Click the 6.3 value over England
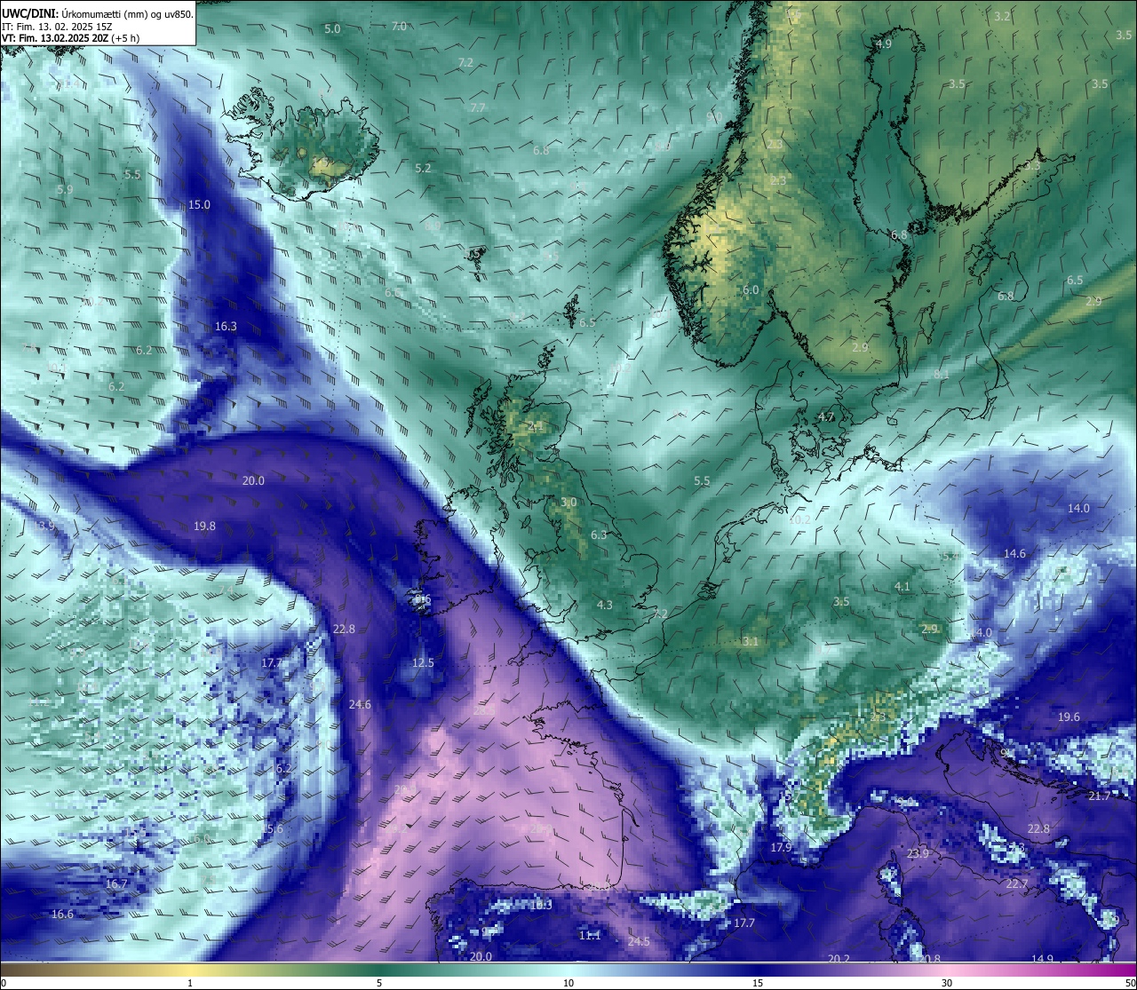 [x=599, y=535]
